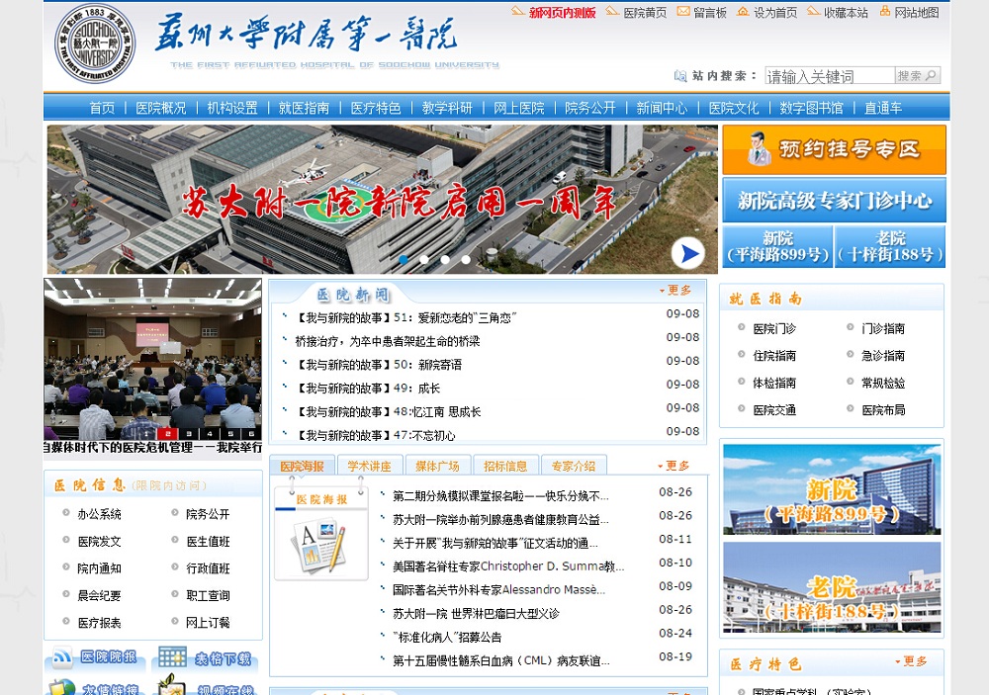Expand 更多 beside the 专家介绍 tab
The image size is (989, 695).
click(x=674, y=466)
